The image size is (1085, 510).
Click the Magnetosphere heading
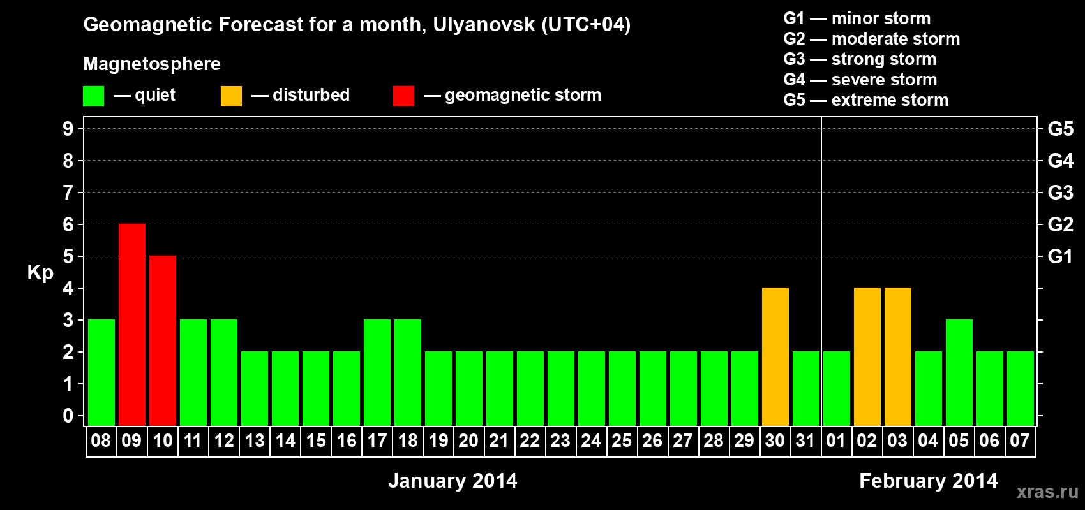tap(152, 64)
